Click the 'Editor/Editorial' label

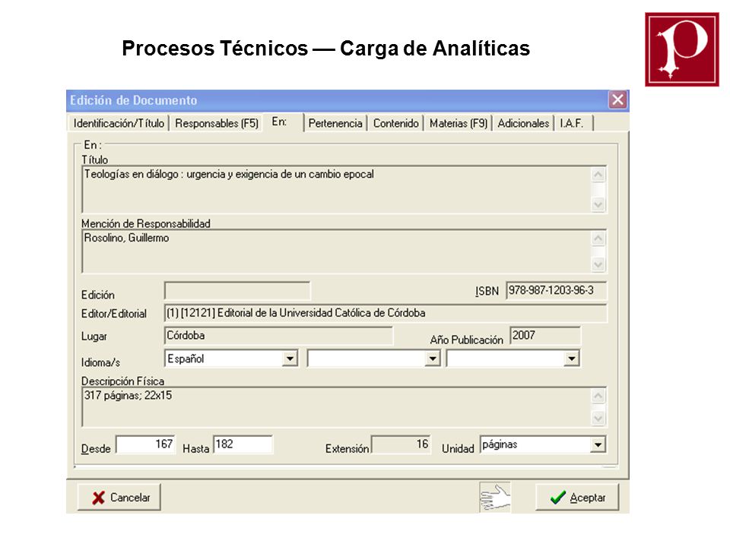[x=114, y=314]
